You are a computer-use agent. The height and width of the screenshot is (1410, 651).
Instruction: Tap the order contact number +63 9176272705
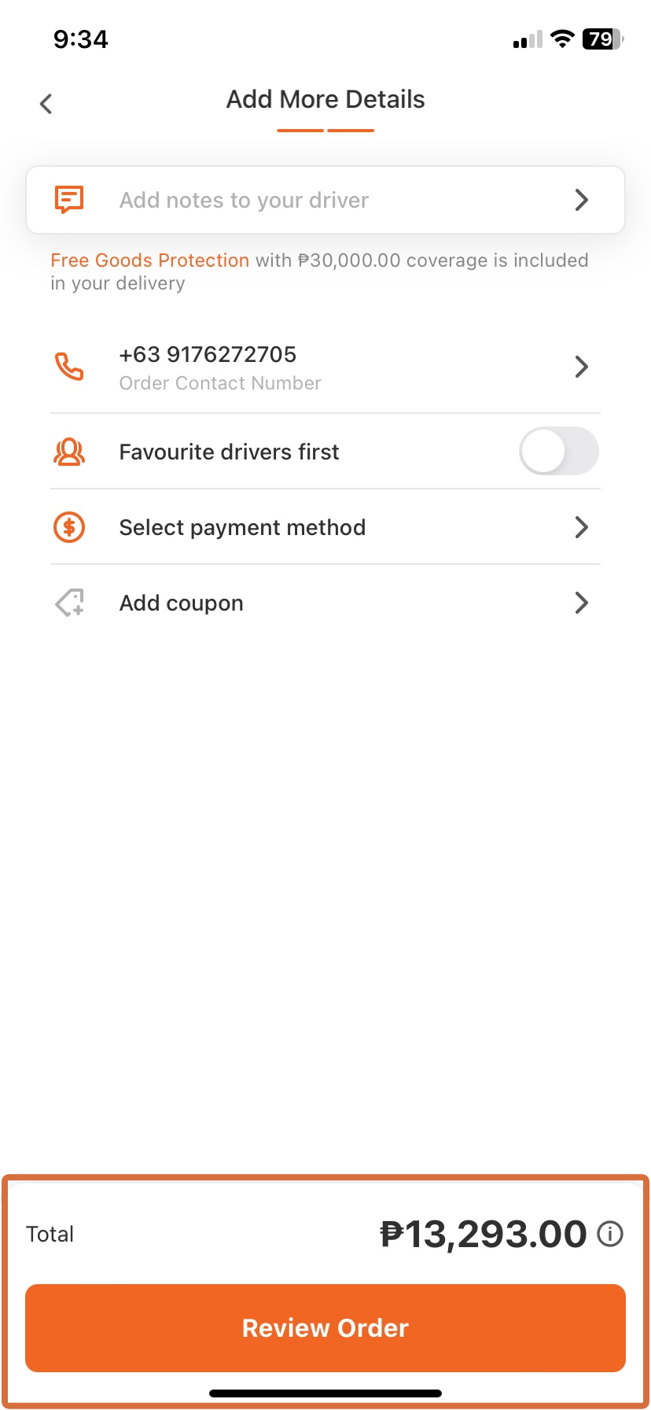[208, 355]
